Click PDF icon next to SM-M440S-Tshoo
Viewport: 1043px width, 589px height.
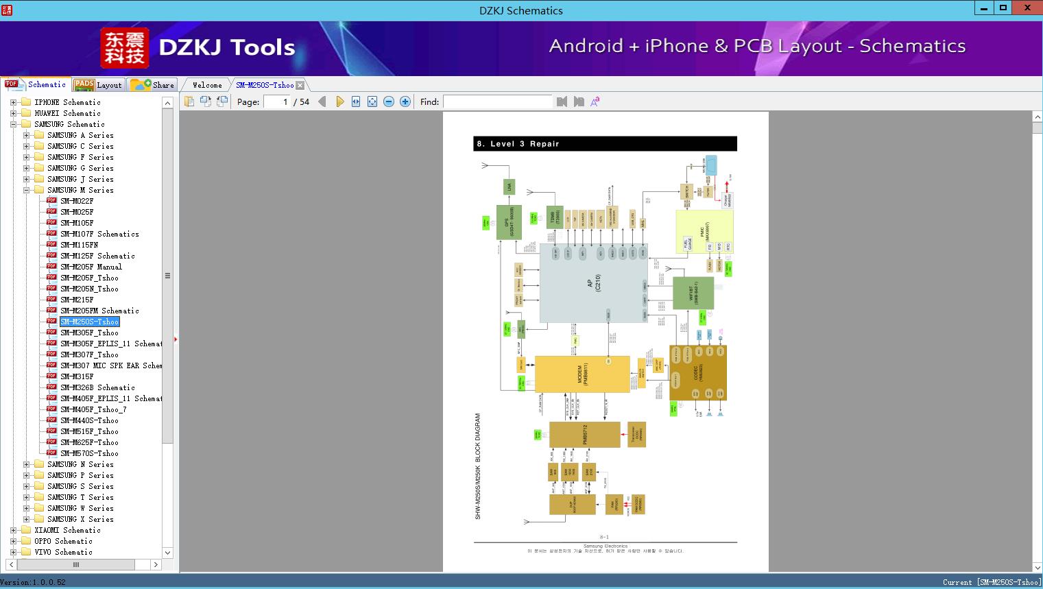click(51, 420)
